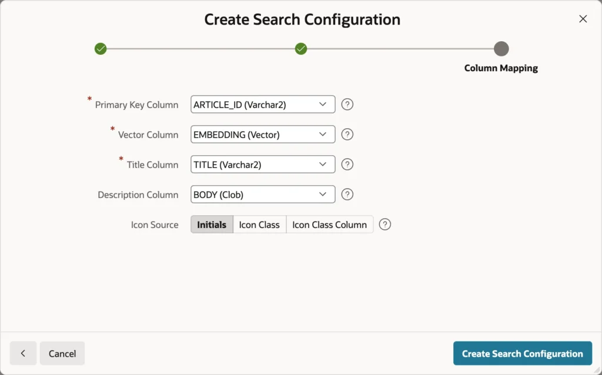Click the Column Mapping step label
Image resolution: width=602 pixels, height=375 pixels.
tap(501, 68)
